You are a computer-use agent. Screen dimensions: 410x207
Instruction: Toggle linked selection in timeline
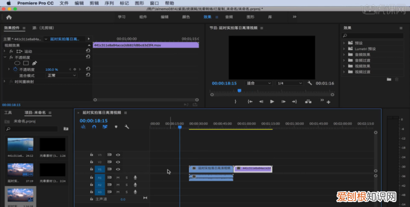click(x=105, y=127)
